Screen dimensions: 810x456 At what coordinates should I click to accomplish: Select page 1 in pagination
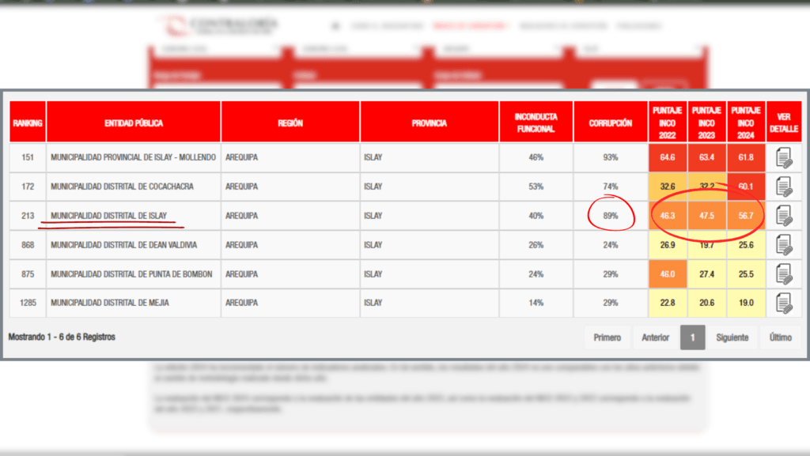coord(692,337)
